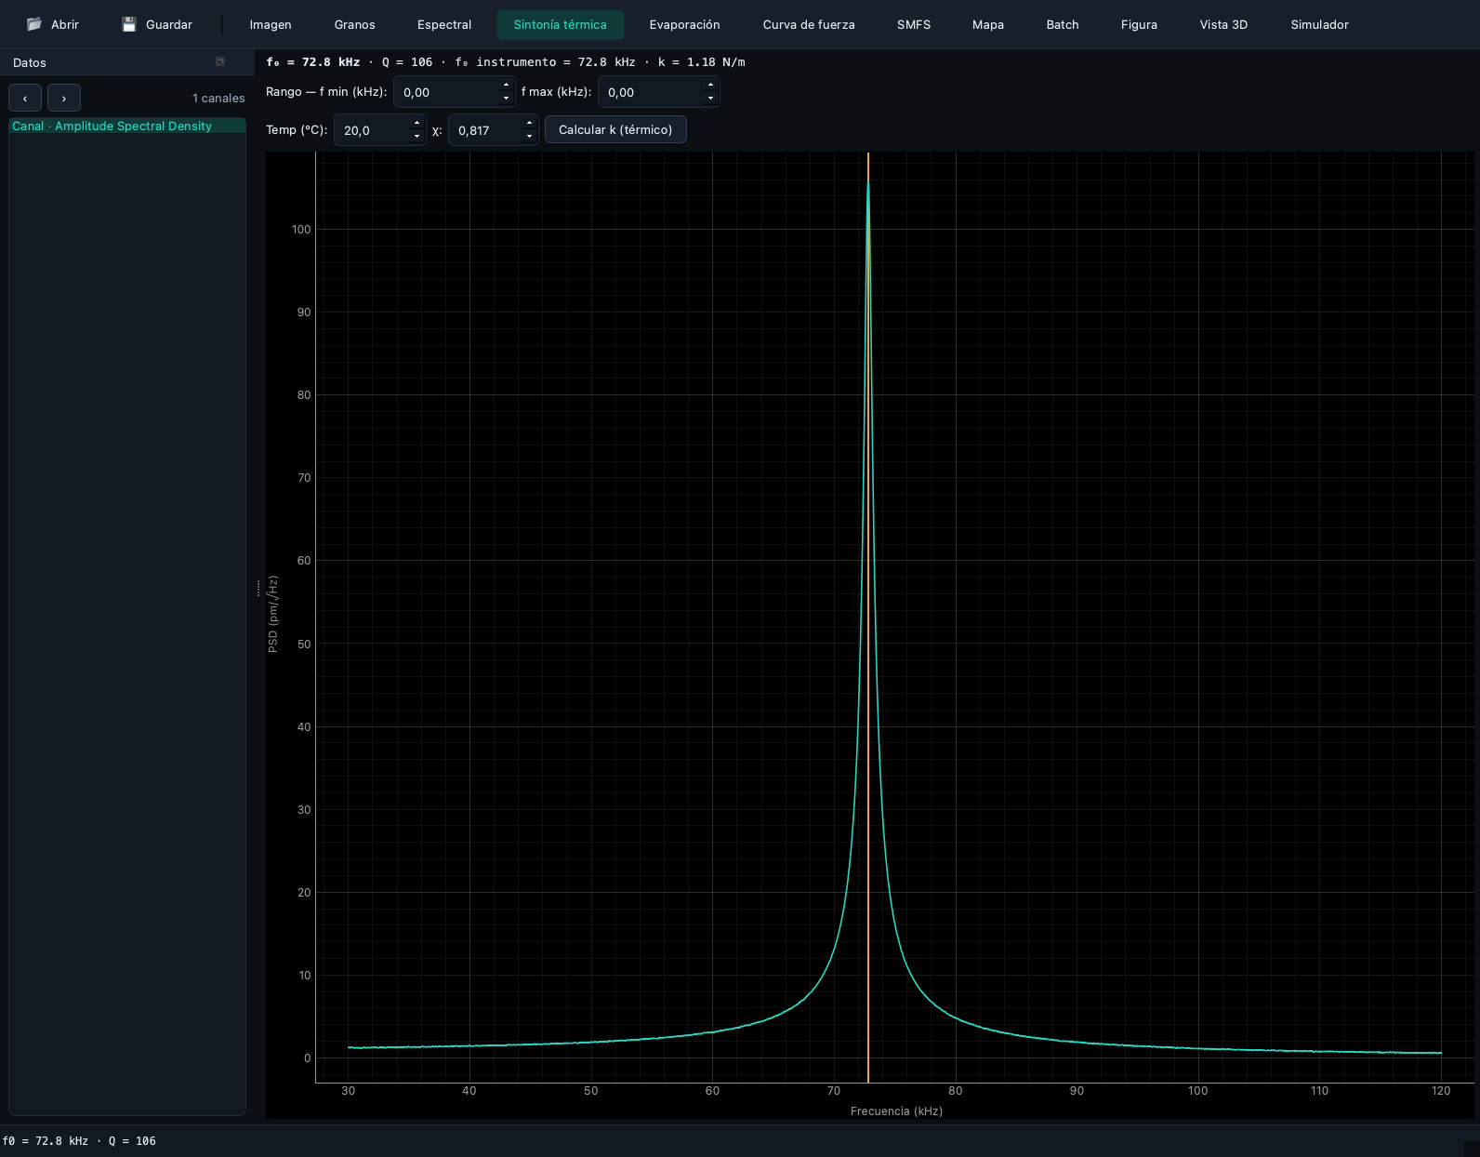Increase f min with up arrow
1480x1157 pixels.
click(x=507, y=85)
